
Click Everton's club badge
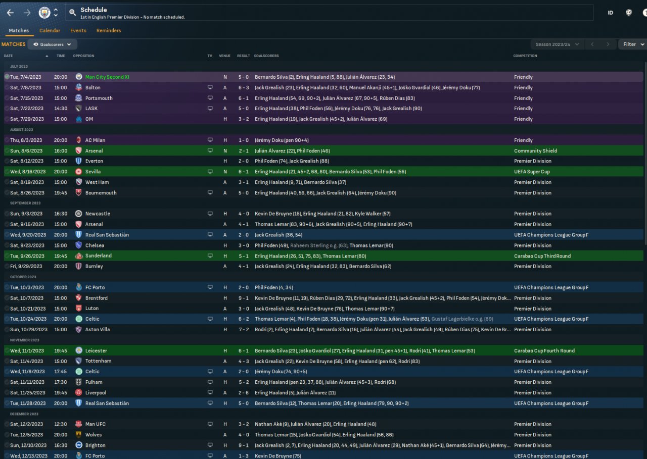78,161
